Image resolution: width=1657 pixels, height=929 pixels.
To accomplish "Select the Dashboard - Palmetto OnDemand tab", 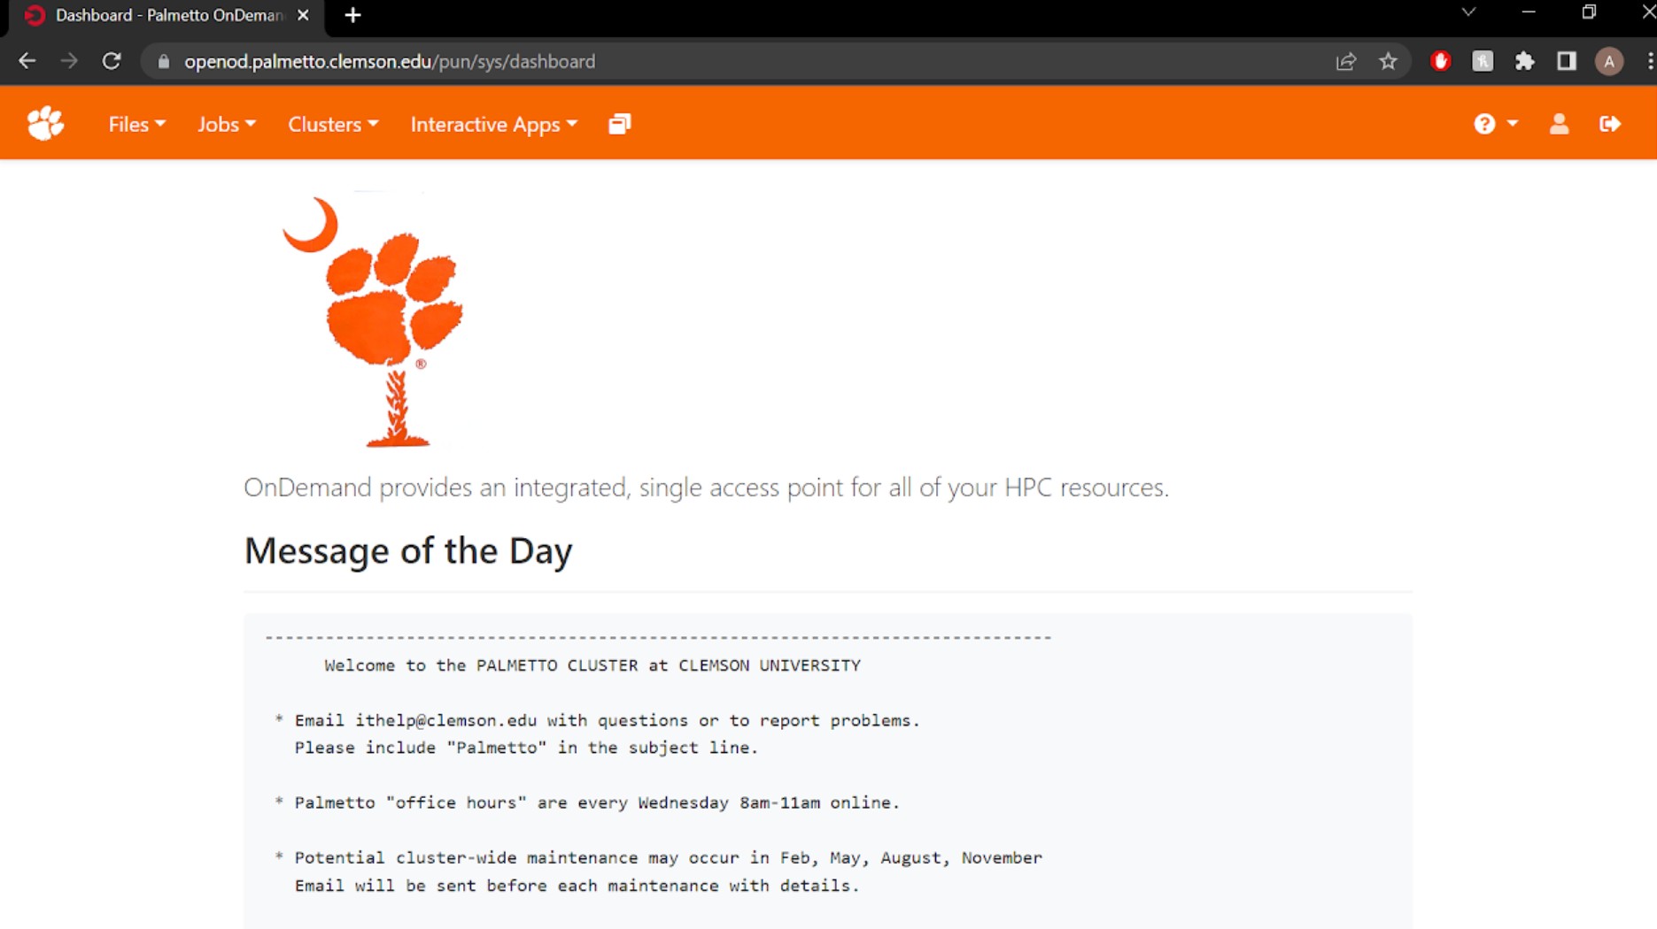I will tap(168, 15).
